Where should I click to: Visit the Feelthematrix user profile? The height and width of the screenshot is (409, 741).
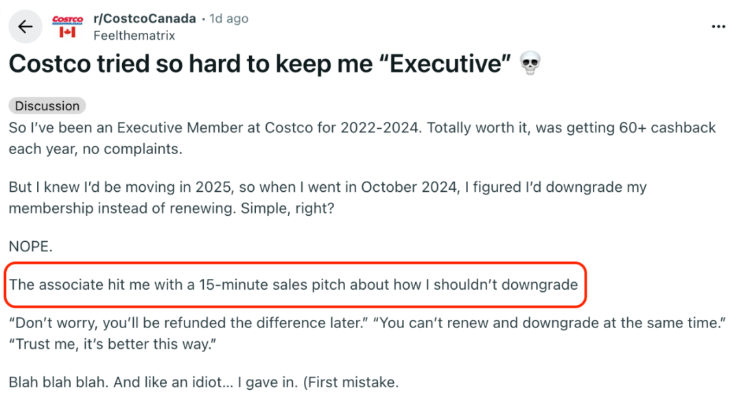134,36
